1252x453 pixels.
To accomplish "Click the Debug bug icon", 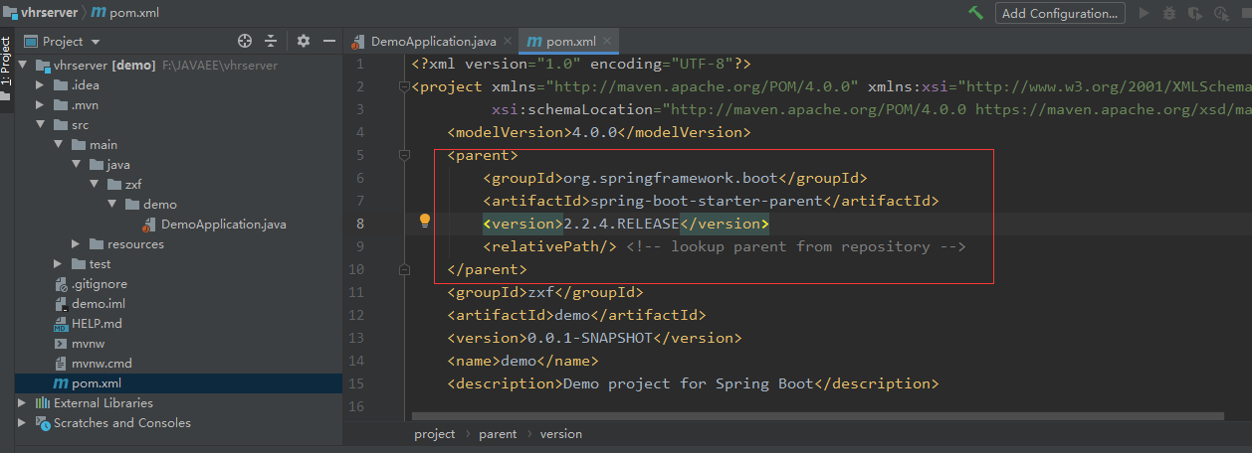I will click(x=1168, y=13).
